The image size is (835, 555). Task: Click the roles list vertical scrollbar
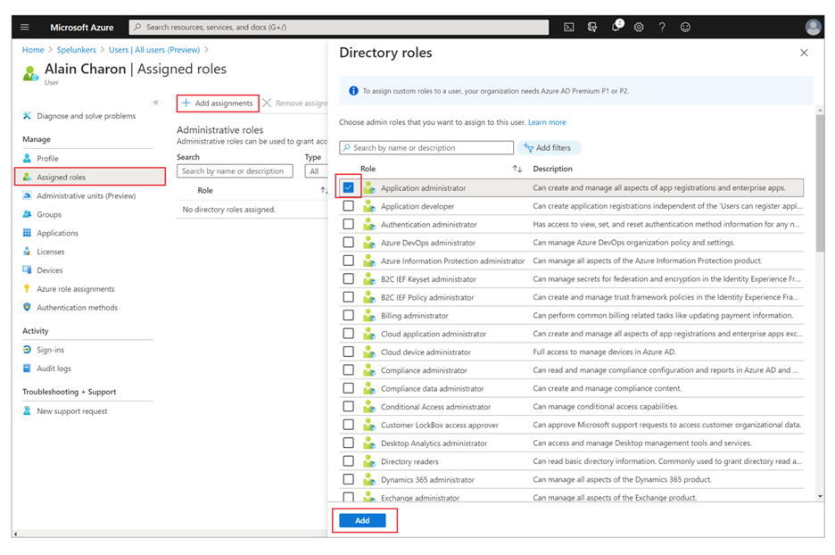820,181
